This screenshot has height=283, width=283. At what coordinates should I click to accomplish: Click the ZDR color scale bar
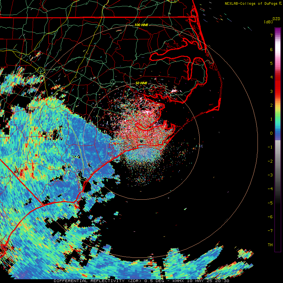coord(278,140)
